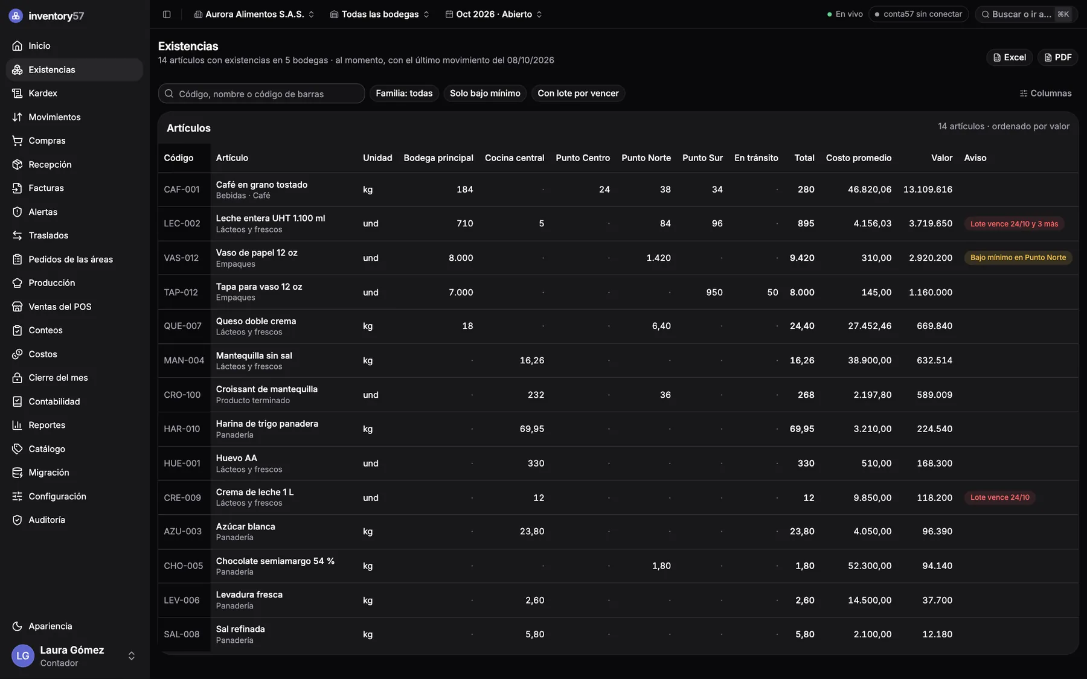This screenshot has height=679, width=1087.
Task: Open the Oct 2026 · Abierto period selector
Action: coord(494,14)
